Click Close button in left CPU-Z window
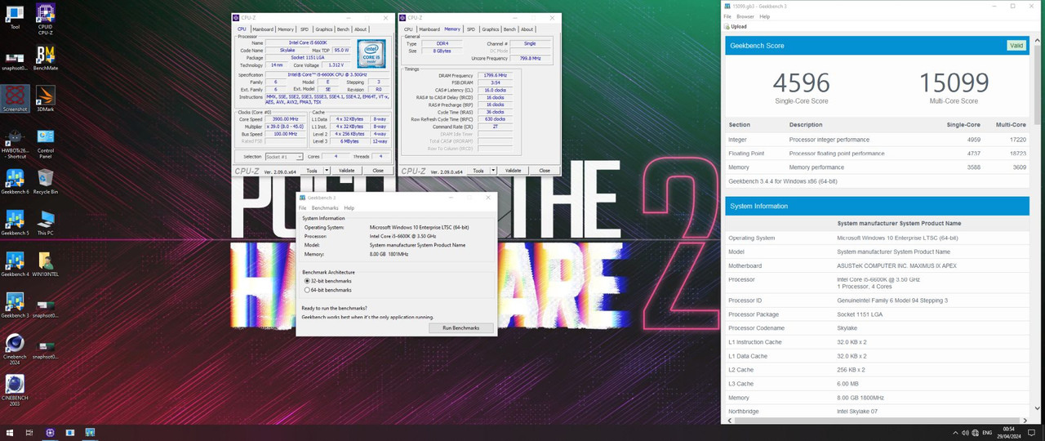Screen dimensions: 1045x441 (378, 171)
